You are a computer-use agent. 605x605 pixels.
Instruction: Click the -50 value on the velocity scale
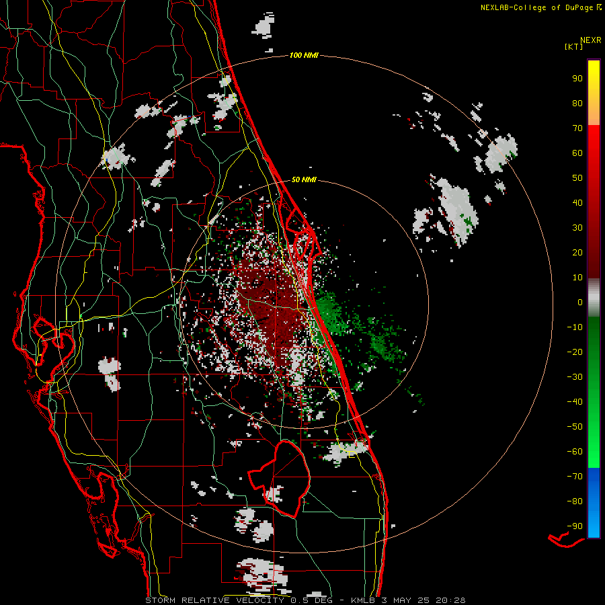[x=575, y=427]
